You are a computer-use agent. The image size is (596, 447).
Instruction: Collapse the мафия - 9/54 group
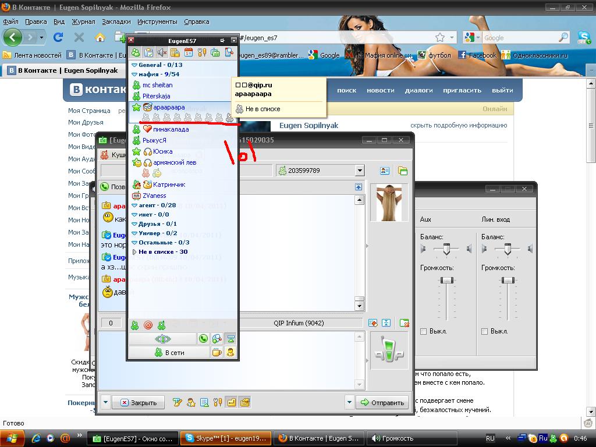tap(134, 74)
